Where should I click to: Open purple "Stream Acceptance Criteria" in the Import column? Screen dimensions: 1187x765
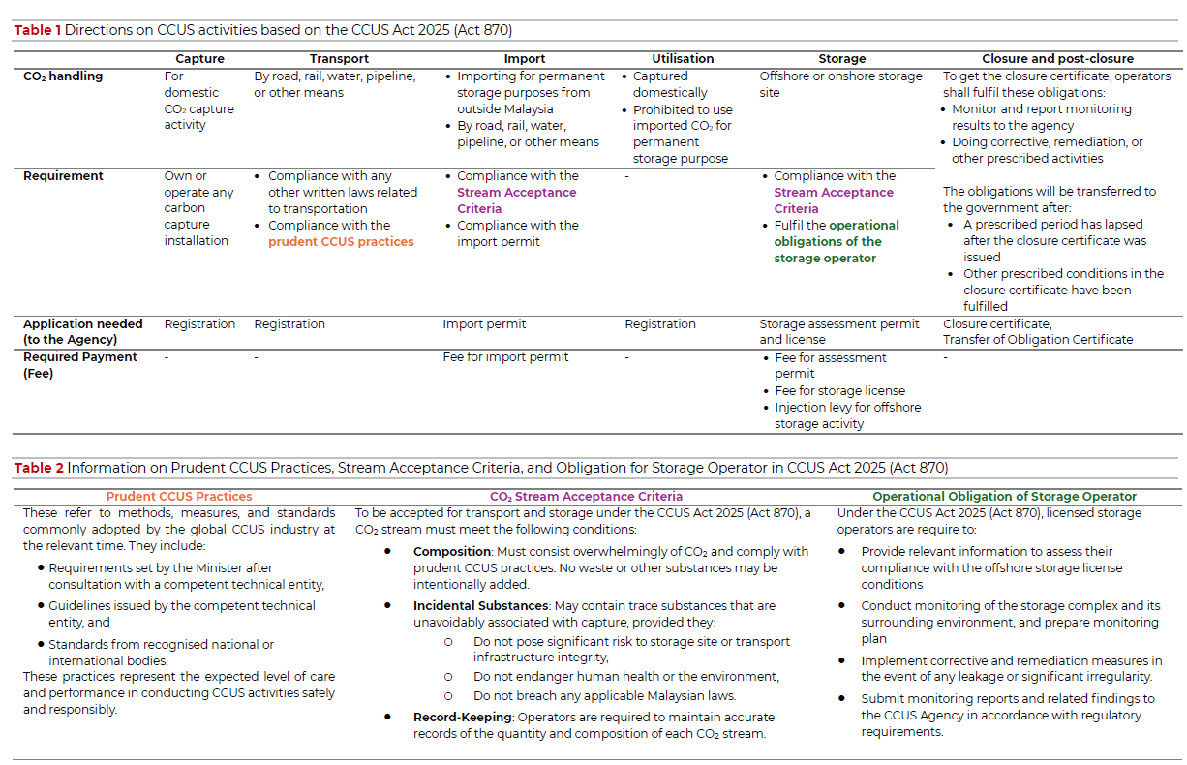click(516, 200)
